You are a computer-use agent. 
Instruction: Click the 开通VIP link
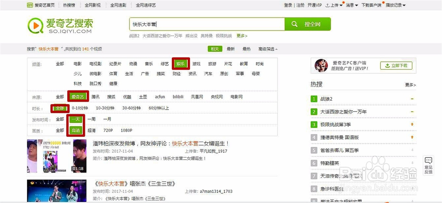click(315, 5)
